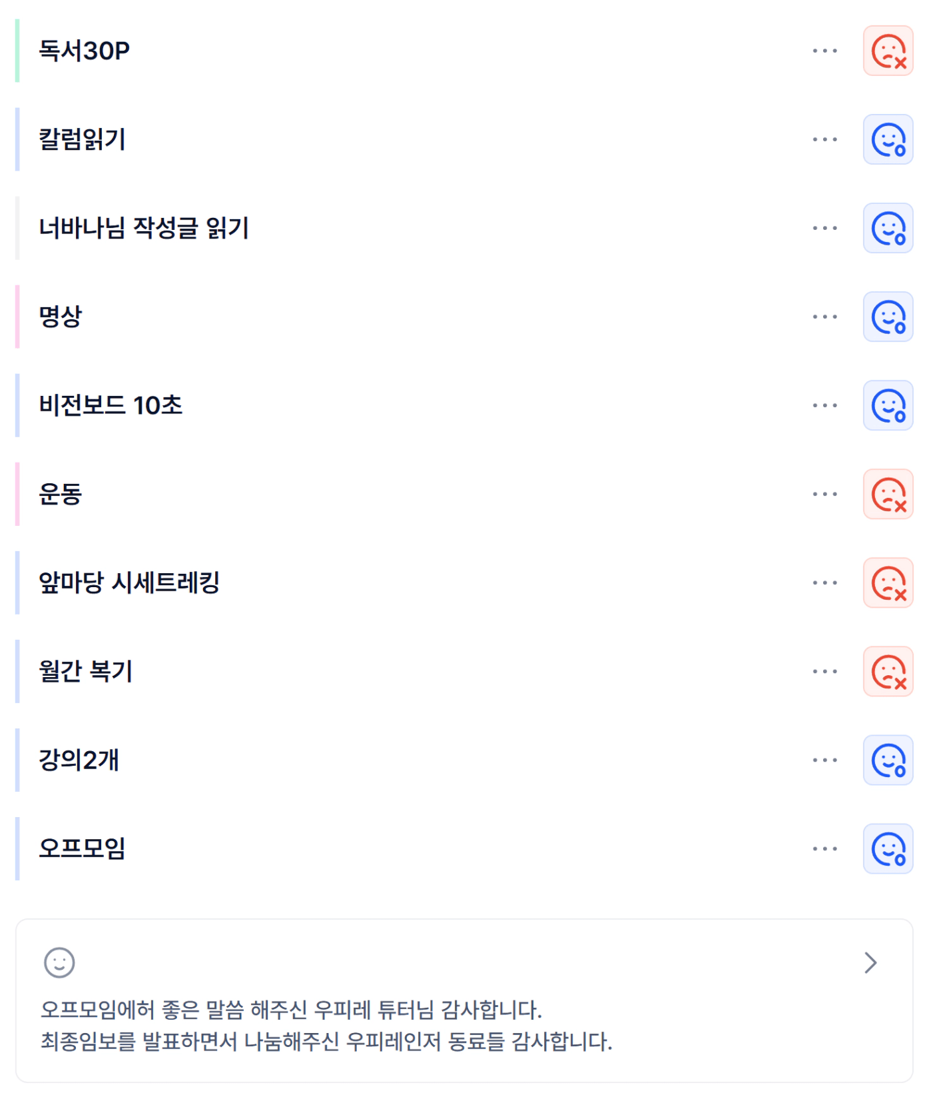925x1097 pixels.
Task: Click the lavender color bar beside 비전보드 10초
Action: [x=17, y=406]
